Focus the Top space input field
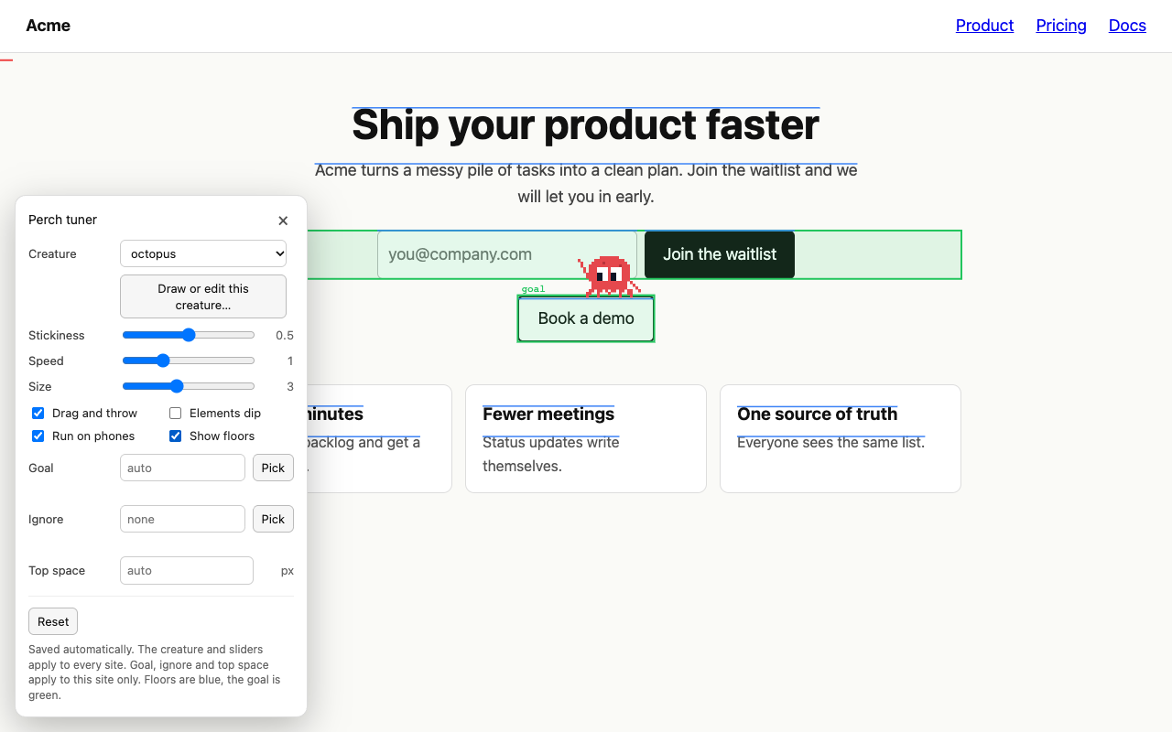Viewport: 1172px width, 732px height. pos(187,570)
